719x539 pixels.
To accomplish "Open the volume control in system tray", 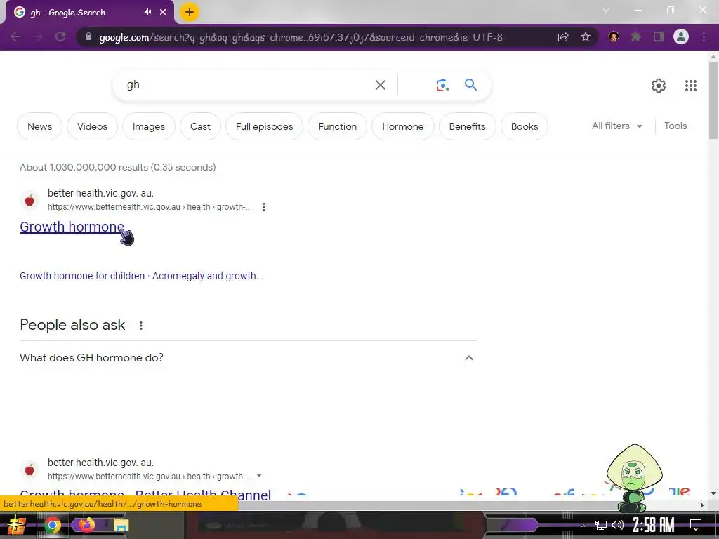I will coord(618,525).
